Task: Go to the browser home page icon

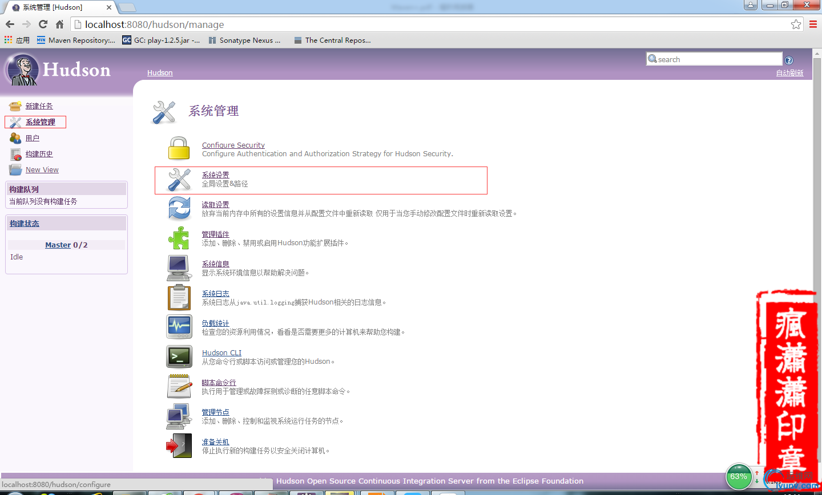Action: [x=59, y=24]
